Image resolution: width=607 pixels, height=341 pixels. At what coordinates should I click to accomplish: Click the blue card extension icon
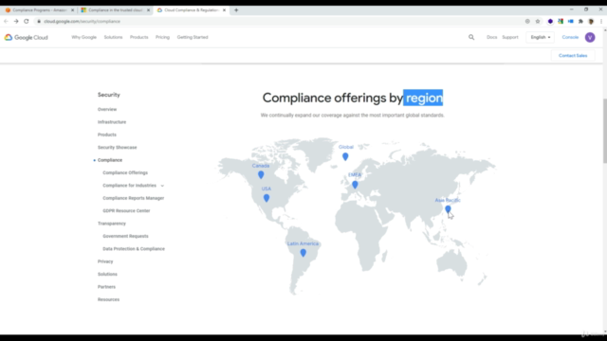(571, 21)
